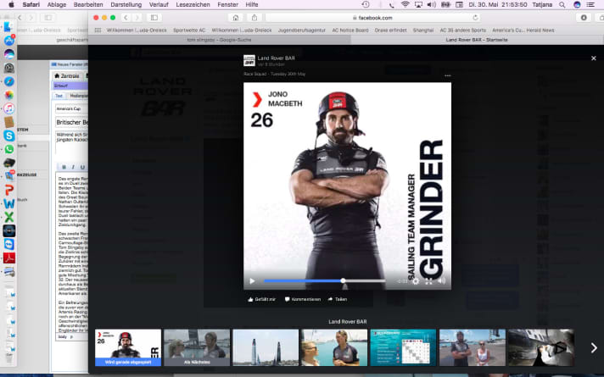The width and height of the screenshot is (604, 377).
Task: Click America's Cup field in background editor
Action: [71, 109]
